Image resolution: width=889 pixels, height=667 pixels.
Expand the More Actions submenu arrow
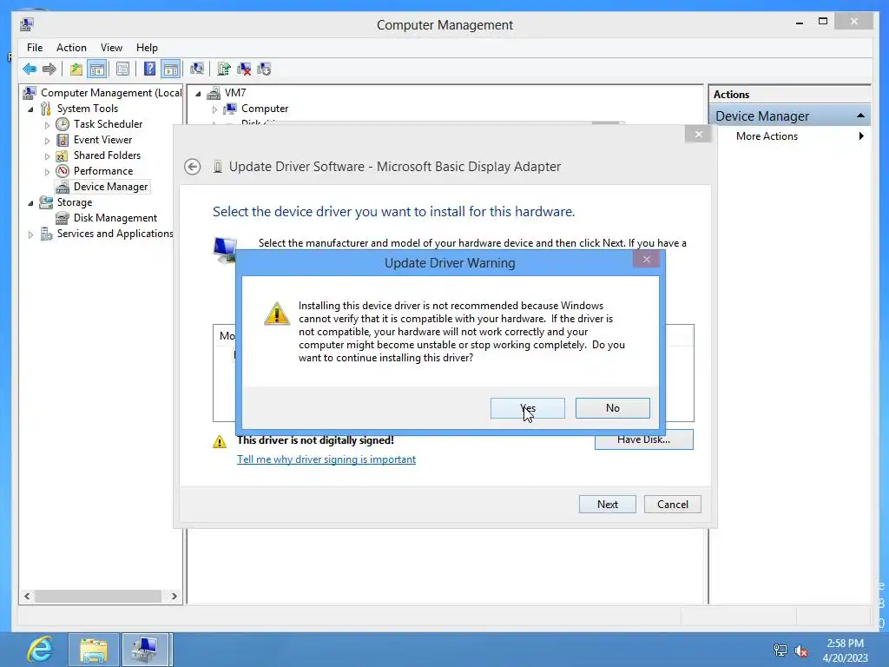click(x=861, y=136)
